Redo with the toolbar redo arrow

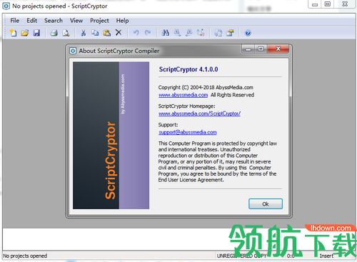click(x=148, y=33)
